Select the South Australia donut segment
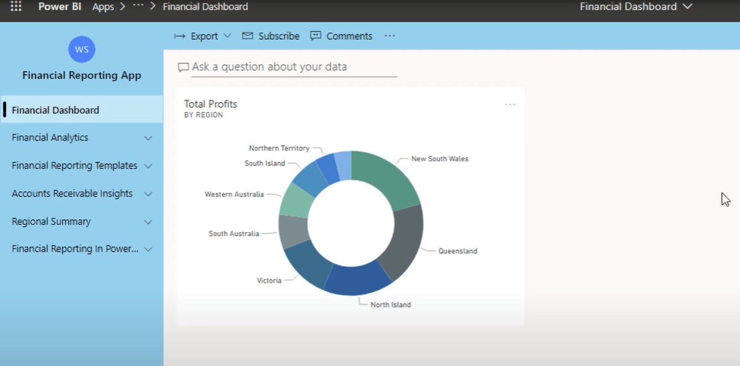 click(x=293, y=231)
